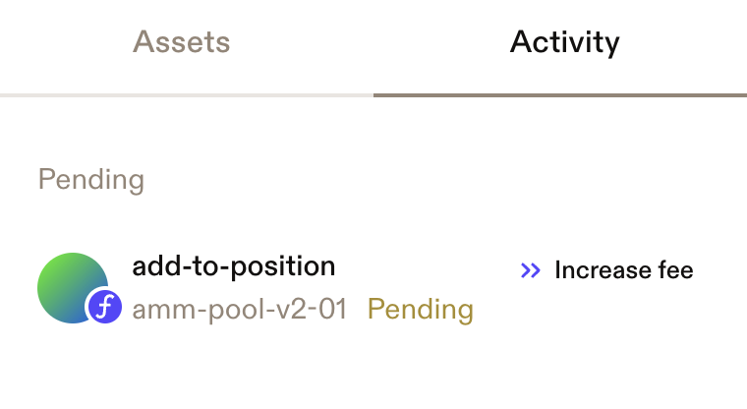The height and width of the screenshot is (409, 747).
Task: Show transaction activity via Activity label
Action: click(564, 43)
